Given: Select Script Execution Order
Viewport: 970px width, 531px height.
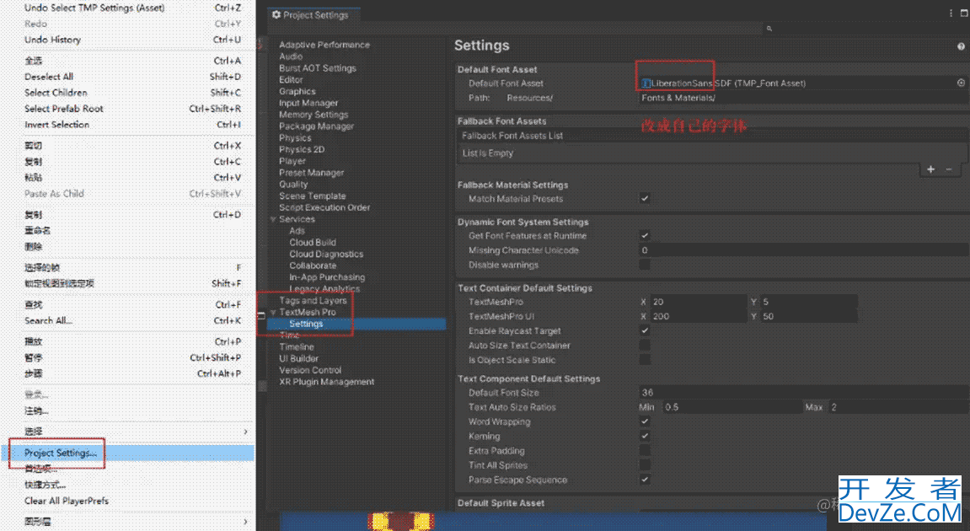Looking at the screenshot, I should pos(324,207).
